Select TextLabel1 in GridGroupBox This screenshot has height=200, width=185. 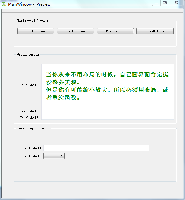click(x=29, y=85)
